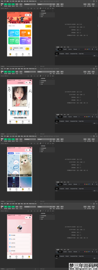Toggle the 调试器 debugger button in the home page window
Image resolution: width=98 pixels, height=270 pixels.
click(x=13, y=4)
